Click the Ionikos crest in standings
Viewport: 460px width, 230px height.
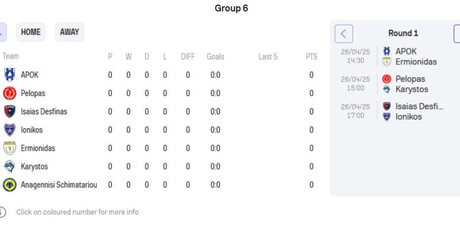tap(10, 130)
